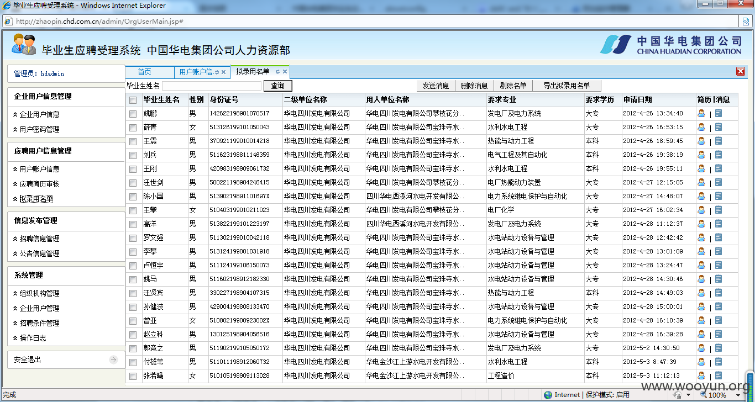755x402 pixels.
Task: Open message icon for 姚鹏
Action: 719,113
